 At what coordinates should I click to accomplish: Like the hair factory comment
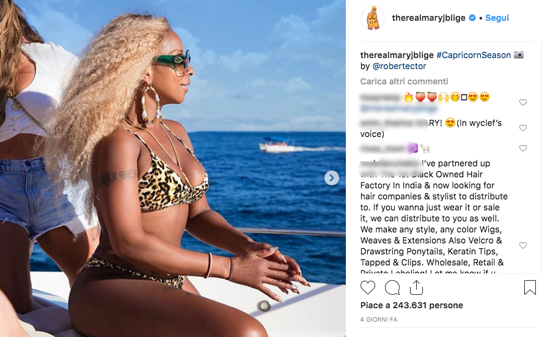click(523, 245)
